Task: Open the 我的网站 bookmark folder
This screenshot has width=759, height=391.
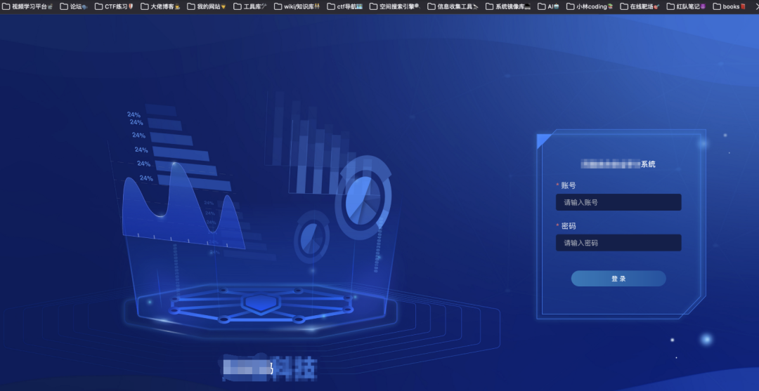Action: [x=207, y=7]
